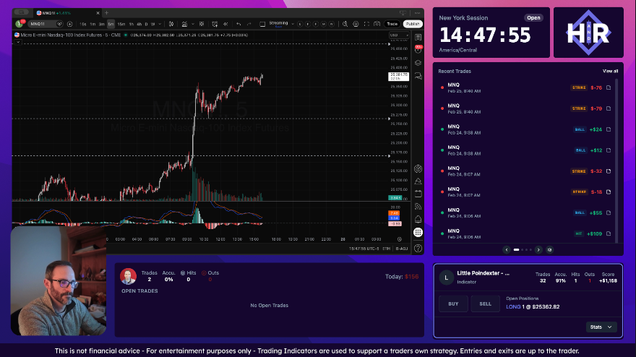Screen dimensions: 636x357
Task: Open the USD currency dropdown on price axis
Action: tap(399, 35)
